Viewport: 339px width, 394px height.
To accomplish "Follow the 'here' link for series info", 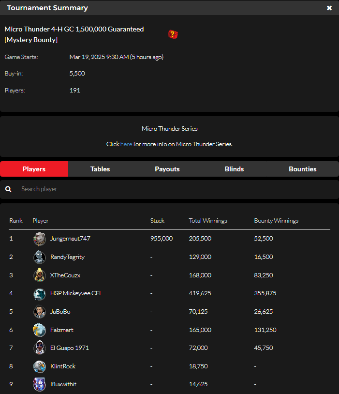I will [126, 144].
